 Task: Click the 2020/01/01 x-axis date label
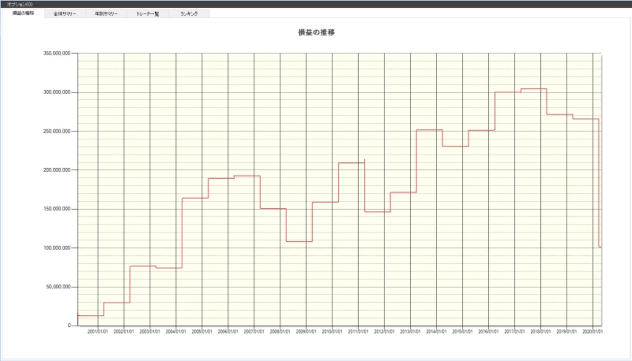tap(592, 332)
